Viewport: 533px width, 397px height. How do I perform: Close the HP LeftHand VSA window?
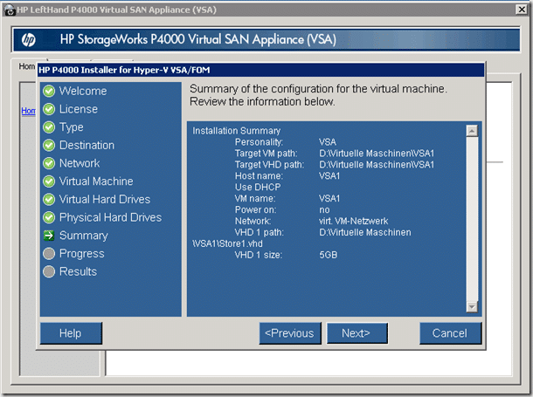(522, 10)
